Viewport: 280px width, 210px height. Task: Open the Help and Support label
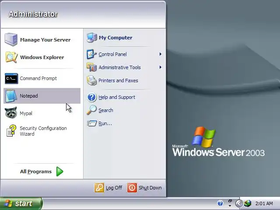click(x=117, y=97)
